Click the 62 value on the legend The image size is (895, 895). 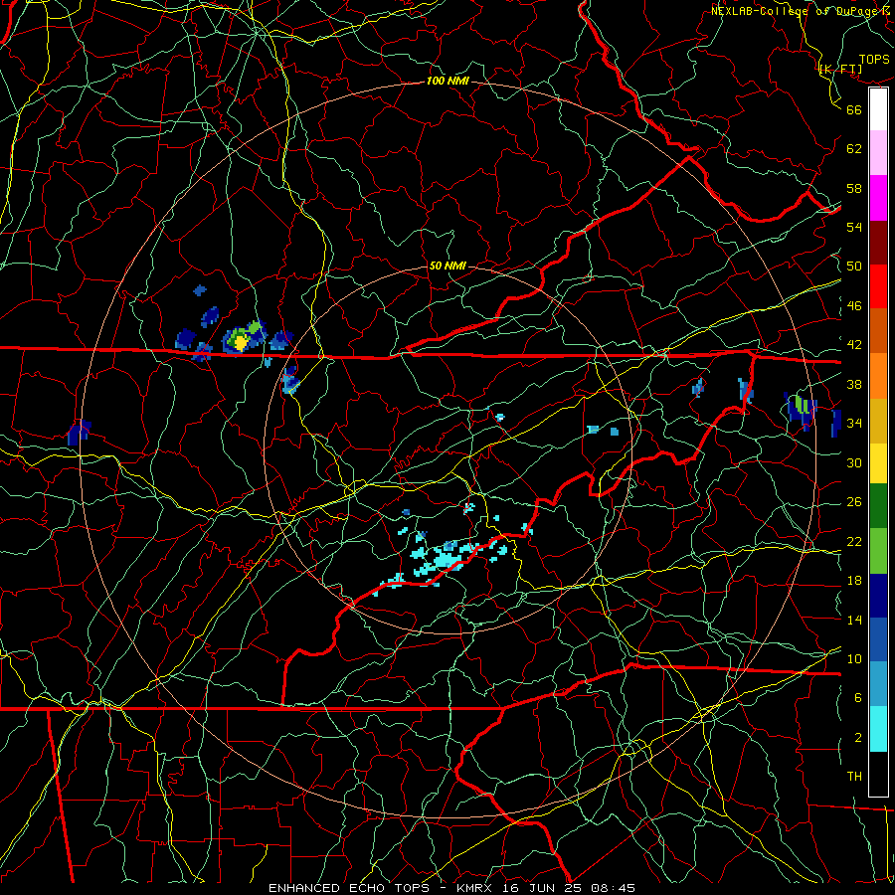854,148
